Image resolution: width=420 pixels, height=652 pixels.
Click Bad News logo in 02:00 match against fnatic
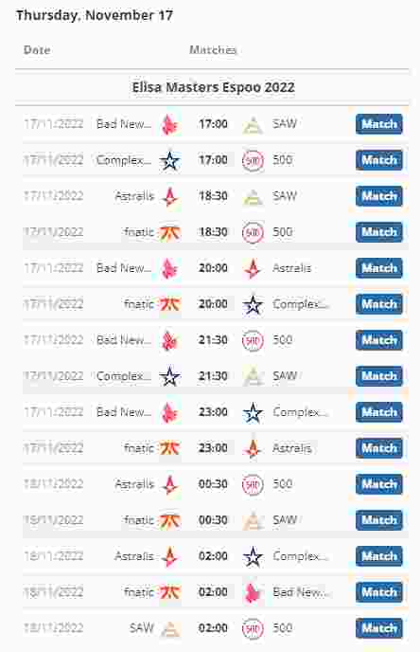253,592
